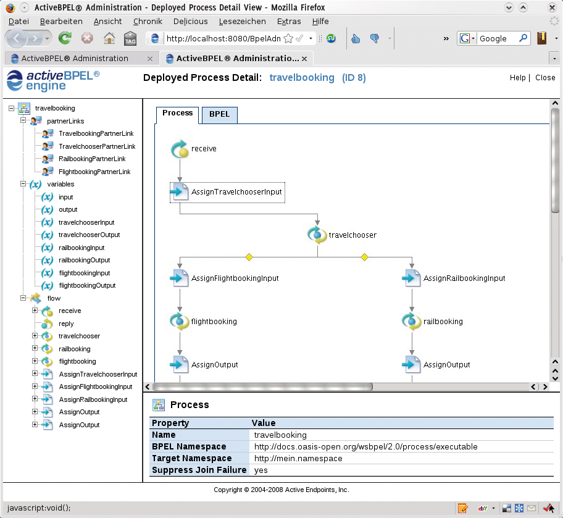Click the thumbs-down toolbar icon
This screenshot has height=518, width=563.
click(x=375, y=38)
